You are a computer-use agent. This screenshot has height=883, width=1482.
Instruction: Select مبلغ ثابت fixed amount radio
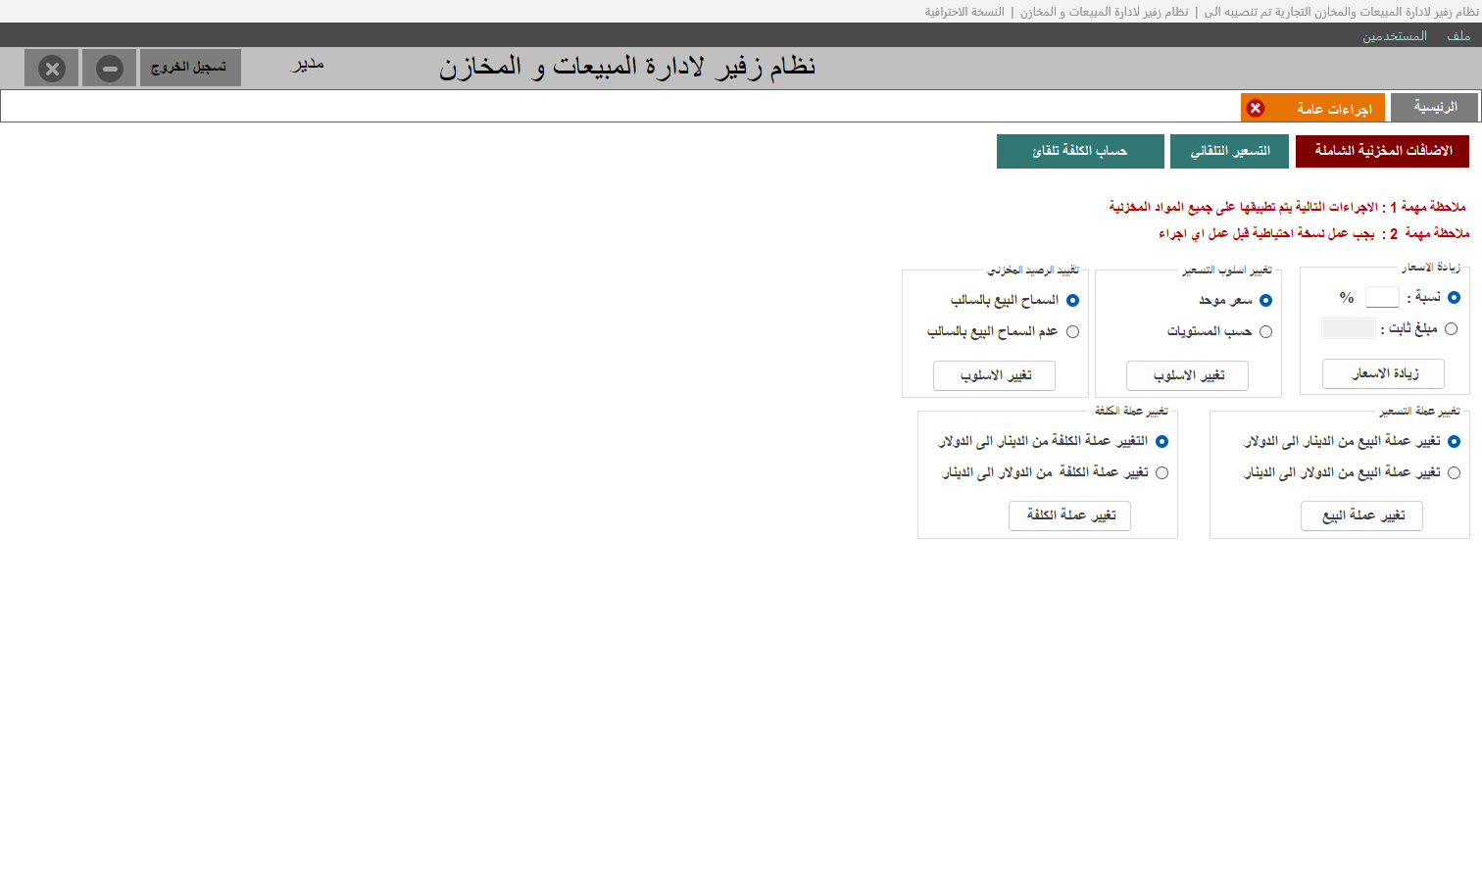1451,329
